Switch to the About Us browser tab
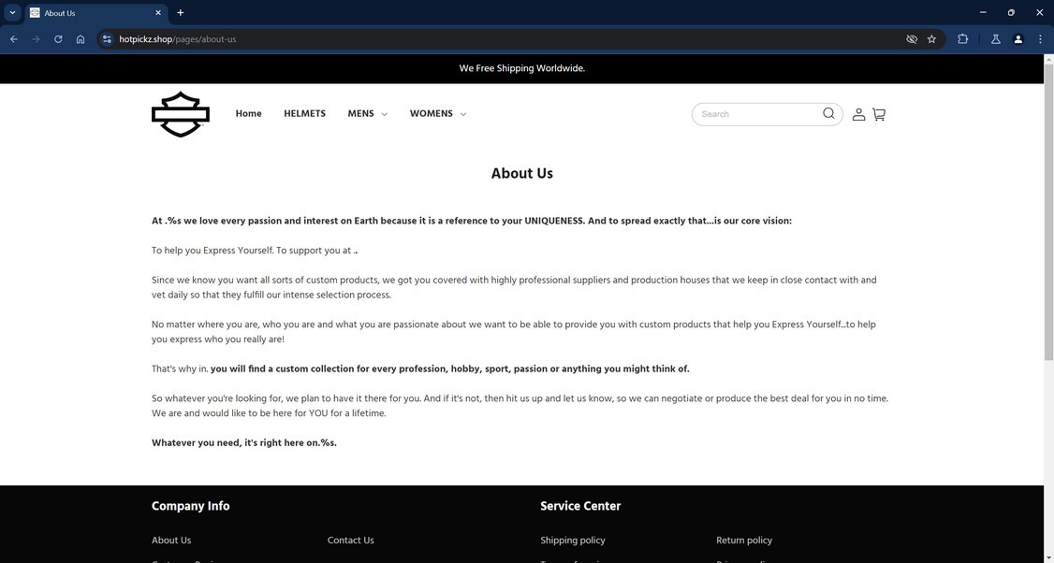 pyautogui.click(x=95, y=13)
